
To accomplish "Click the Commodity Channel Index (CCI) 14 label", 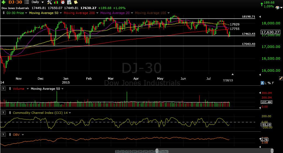I will pyautogui.click(x=40, y=113).
